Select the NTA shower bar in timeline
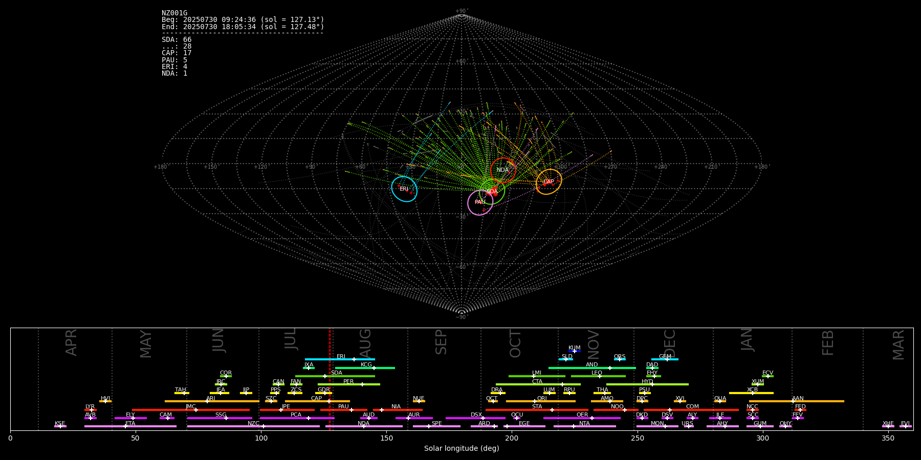The width and height of the screenshot is (921, 460). 585,426
